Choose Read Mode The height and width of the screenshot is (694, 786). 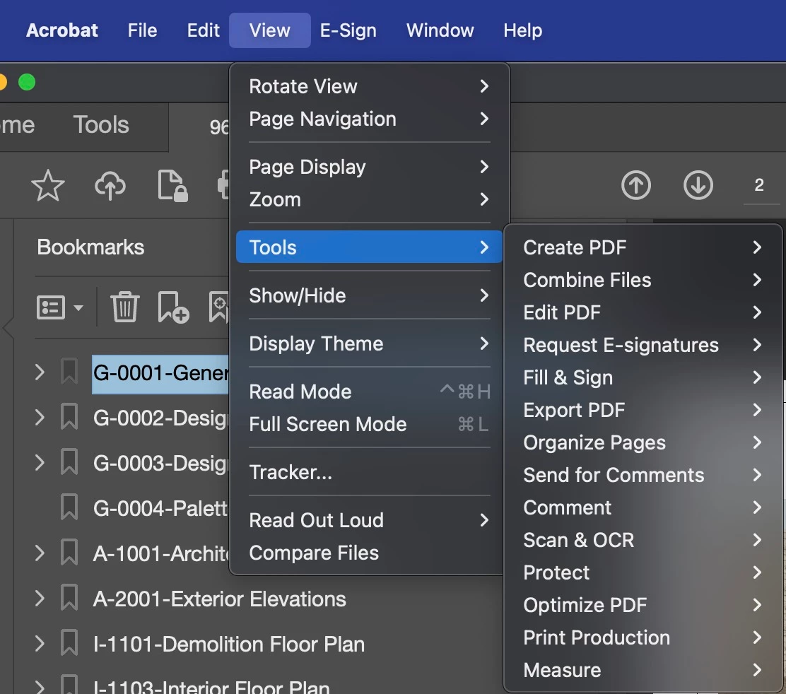(370, 392)
